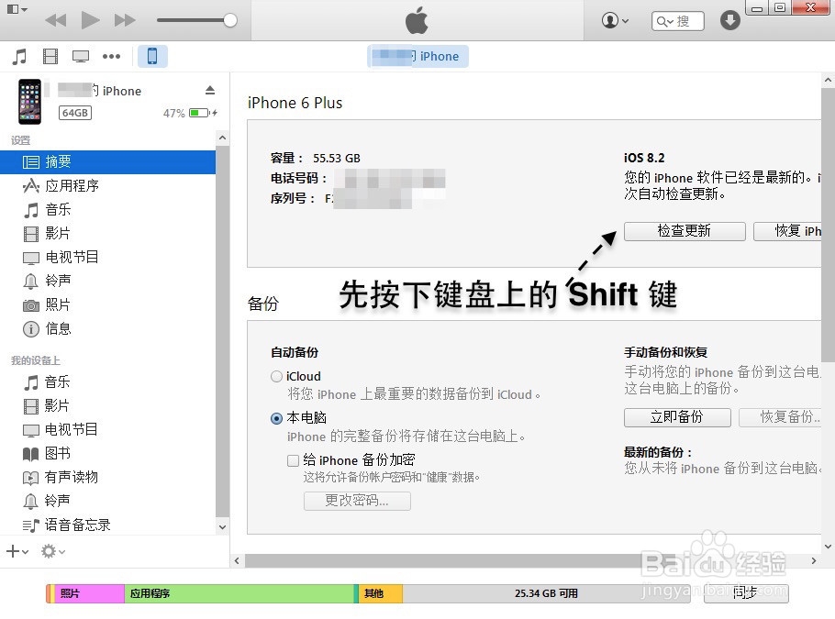835x619 pixels.
Task: Click the 同步 sync button
Action: pyautogui.click(x=745, y=593)
